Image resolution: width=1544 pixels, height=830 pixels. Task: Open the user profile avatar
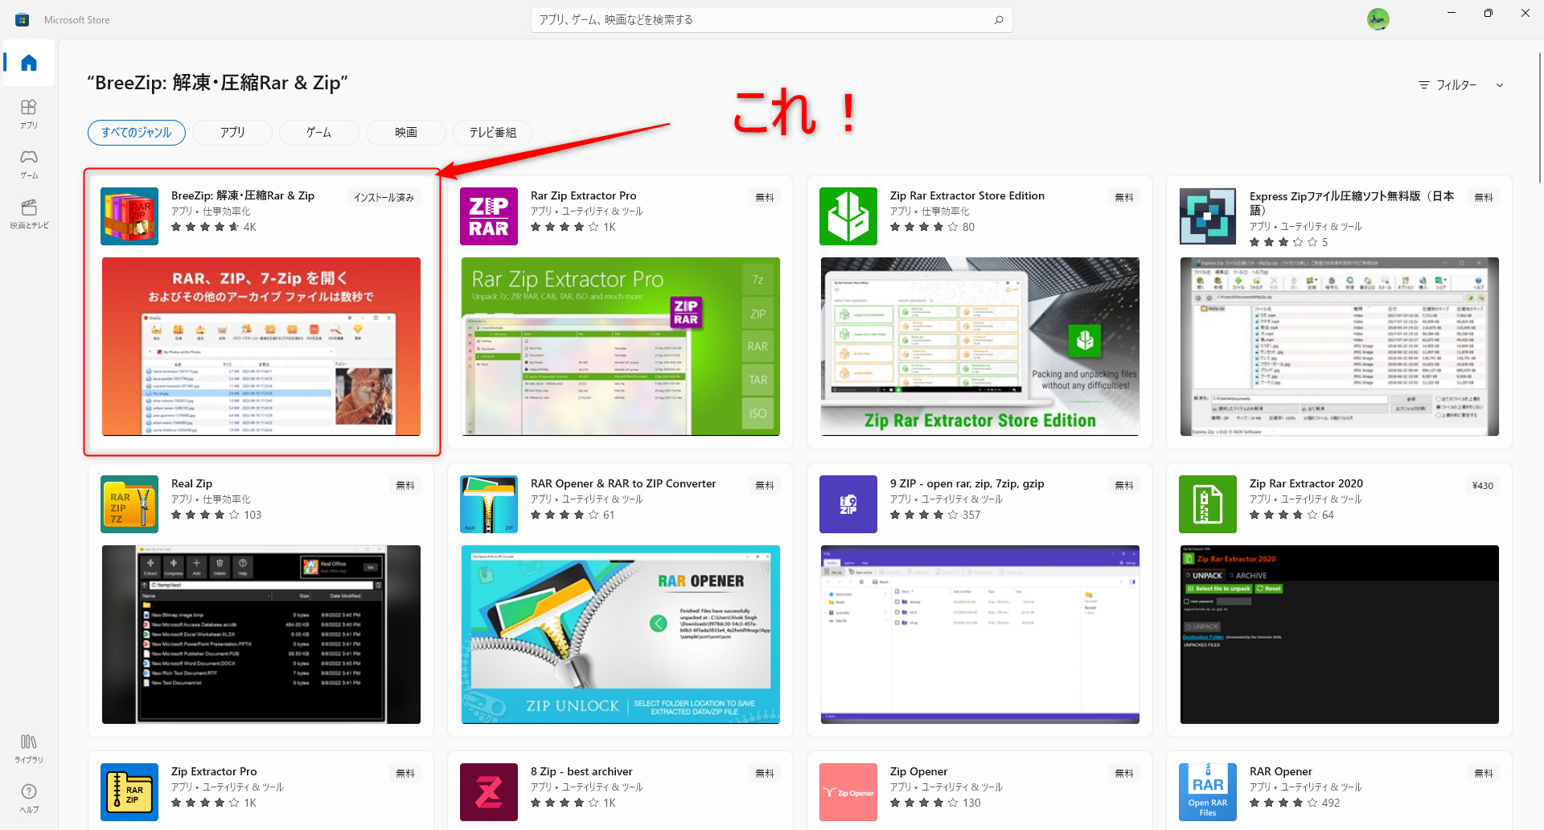pyautogui.click(x=1378, y=19)
